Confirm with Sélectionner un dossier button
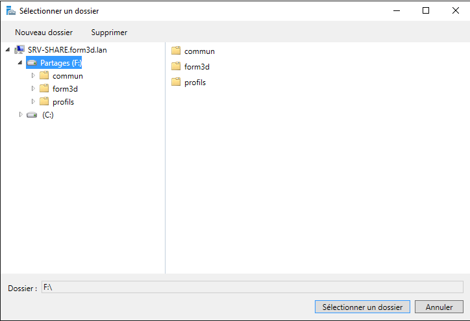 tap(362, 307)
